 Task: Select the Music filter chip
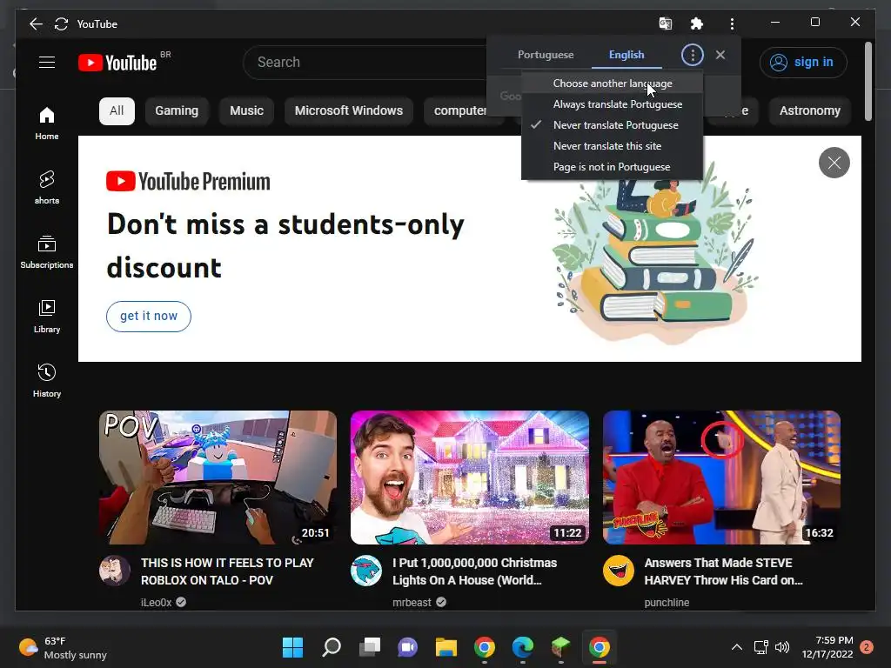[x=246, y=110]
